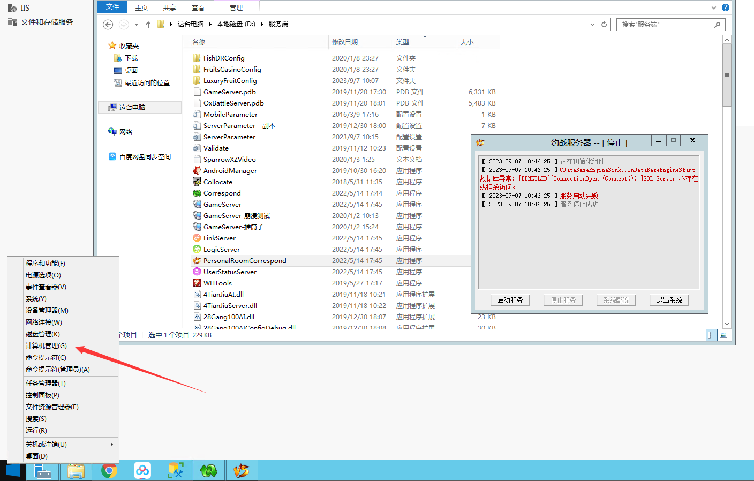Switch to the details list view
The width and height of the screenshot is (754, 481).
coord(712,335)
